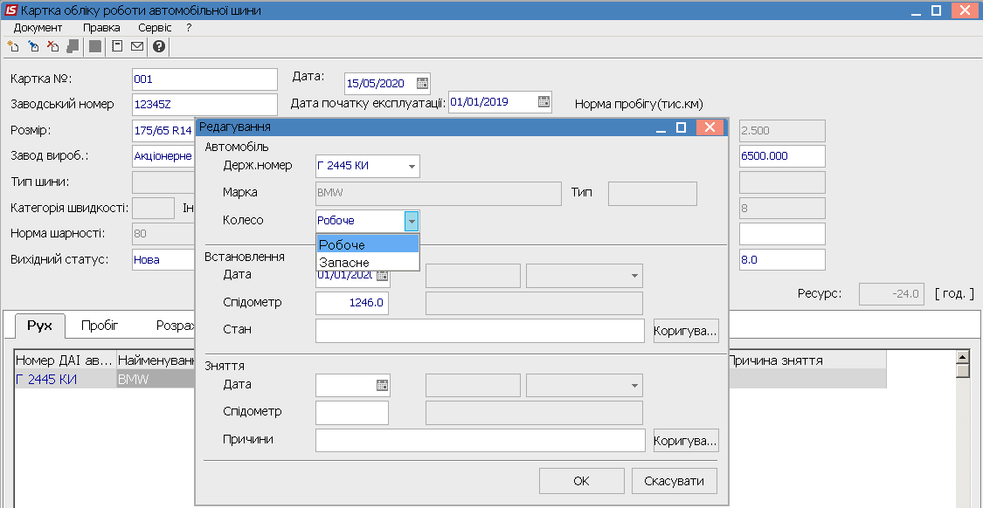
Task: Click the IS application logo icon
Action: coord(10,10)
